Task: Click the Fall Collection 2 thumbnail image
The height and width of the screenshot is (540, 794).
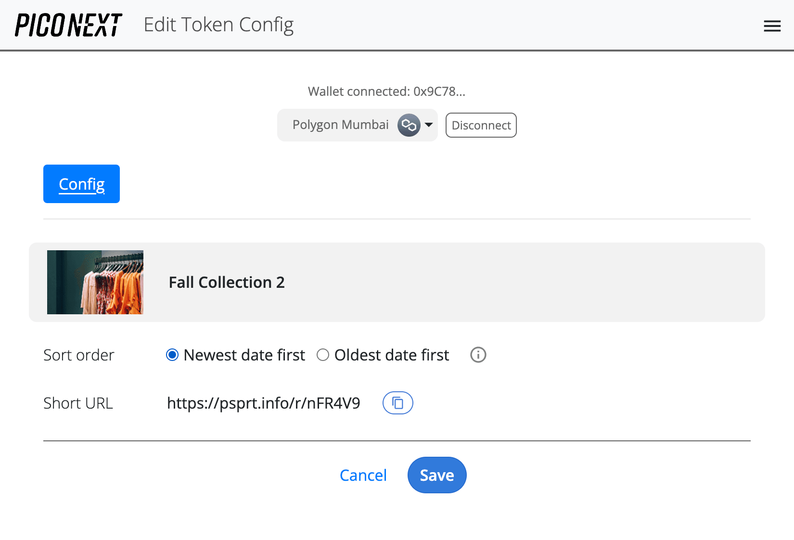Action: point(95,282)
